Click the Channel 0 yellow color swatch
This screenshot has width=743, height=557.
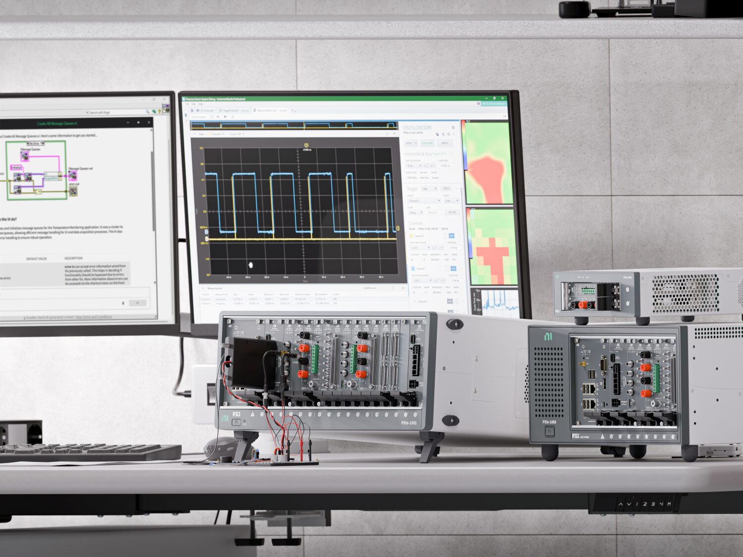point(411,236)
